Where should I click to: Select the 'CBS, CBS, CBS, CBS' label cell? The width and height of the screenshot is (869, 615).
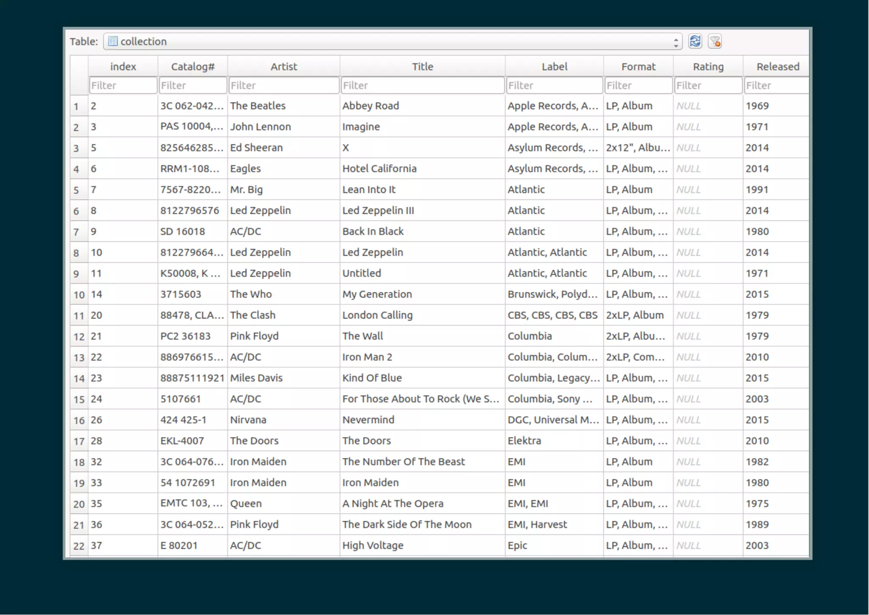tap(554, 315)
